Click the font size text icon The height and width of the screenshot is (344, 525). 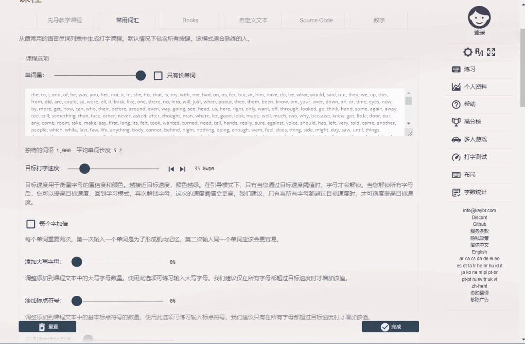[479, 52]
